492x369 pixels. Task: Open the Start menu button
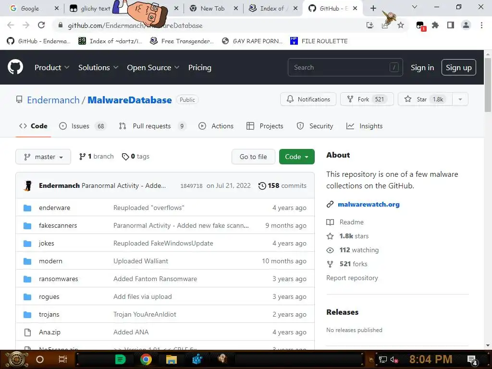point(16,359)
